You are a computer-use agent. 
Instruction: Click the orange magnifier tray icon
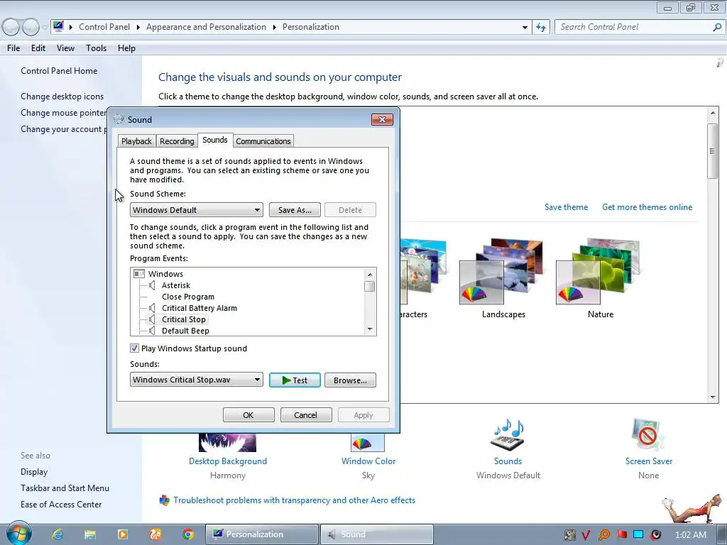603,535
